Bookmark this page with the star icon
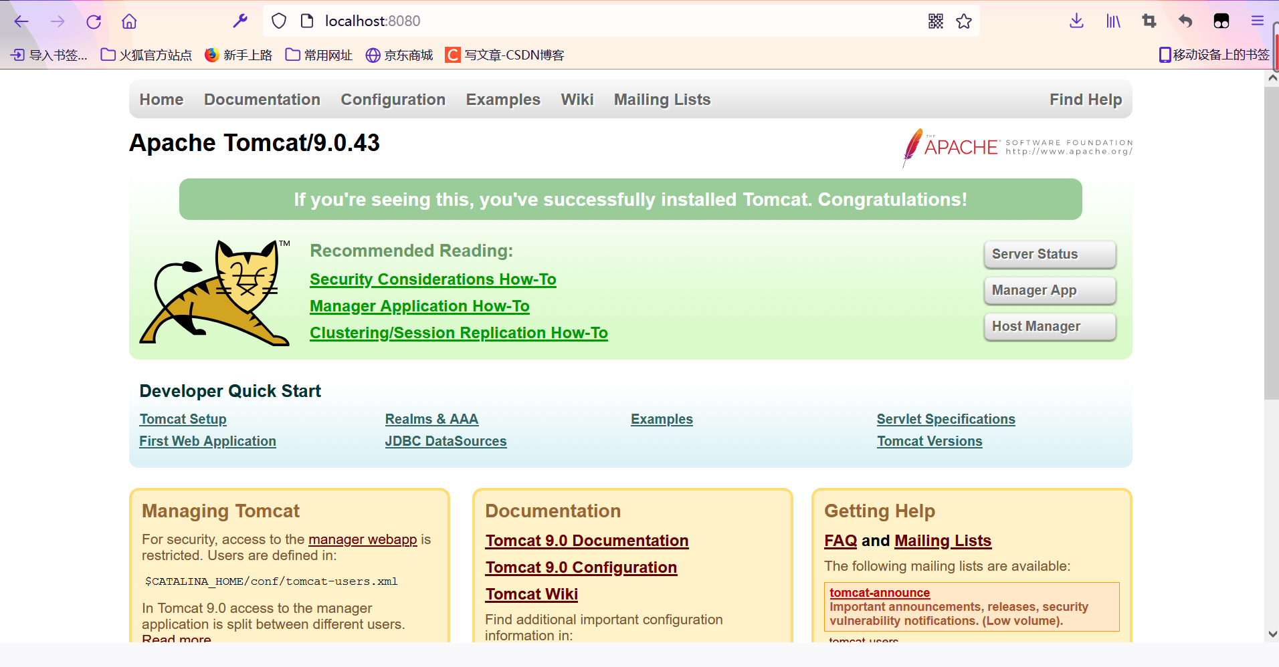 [964, 21]
